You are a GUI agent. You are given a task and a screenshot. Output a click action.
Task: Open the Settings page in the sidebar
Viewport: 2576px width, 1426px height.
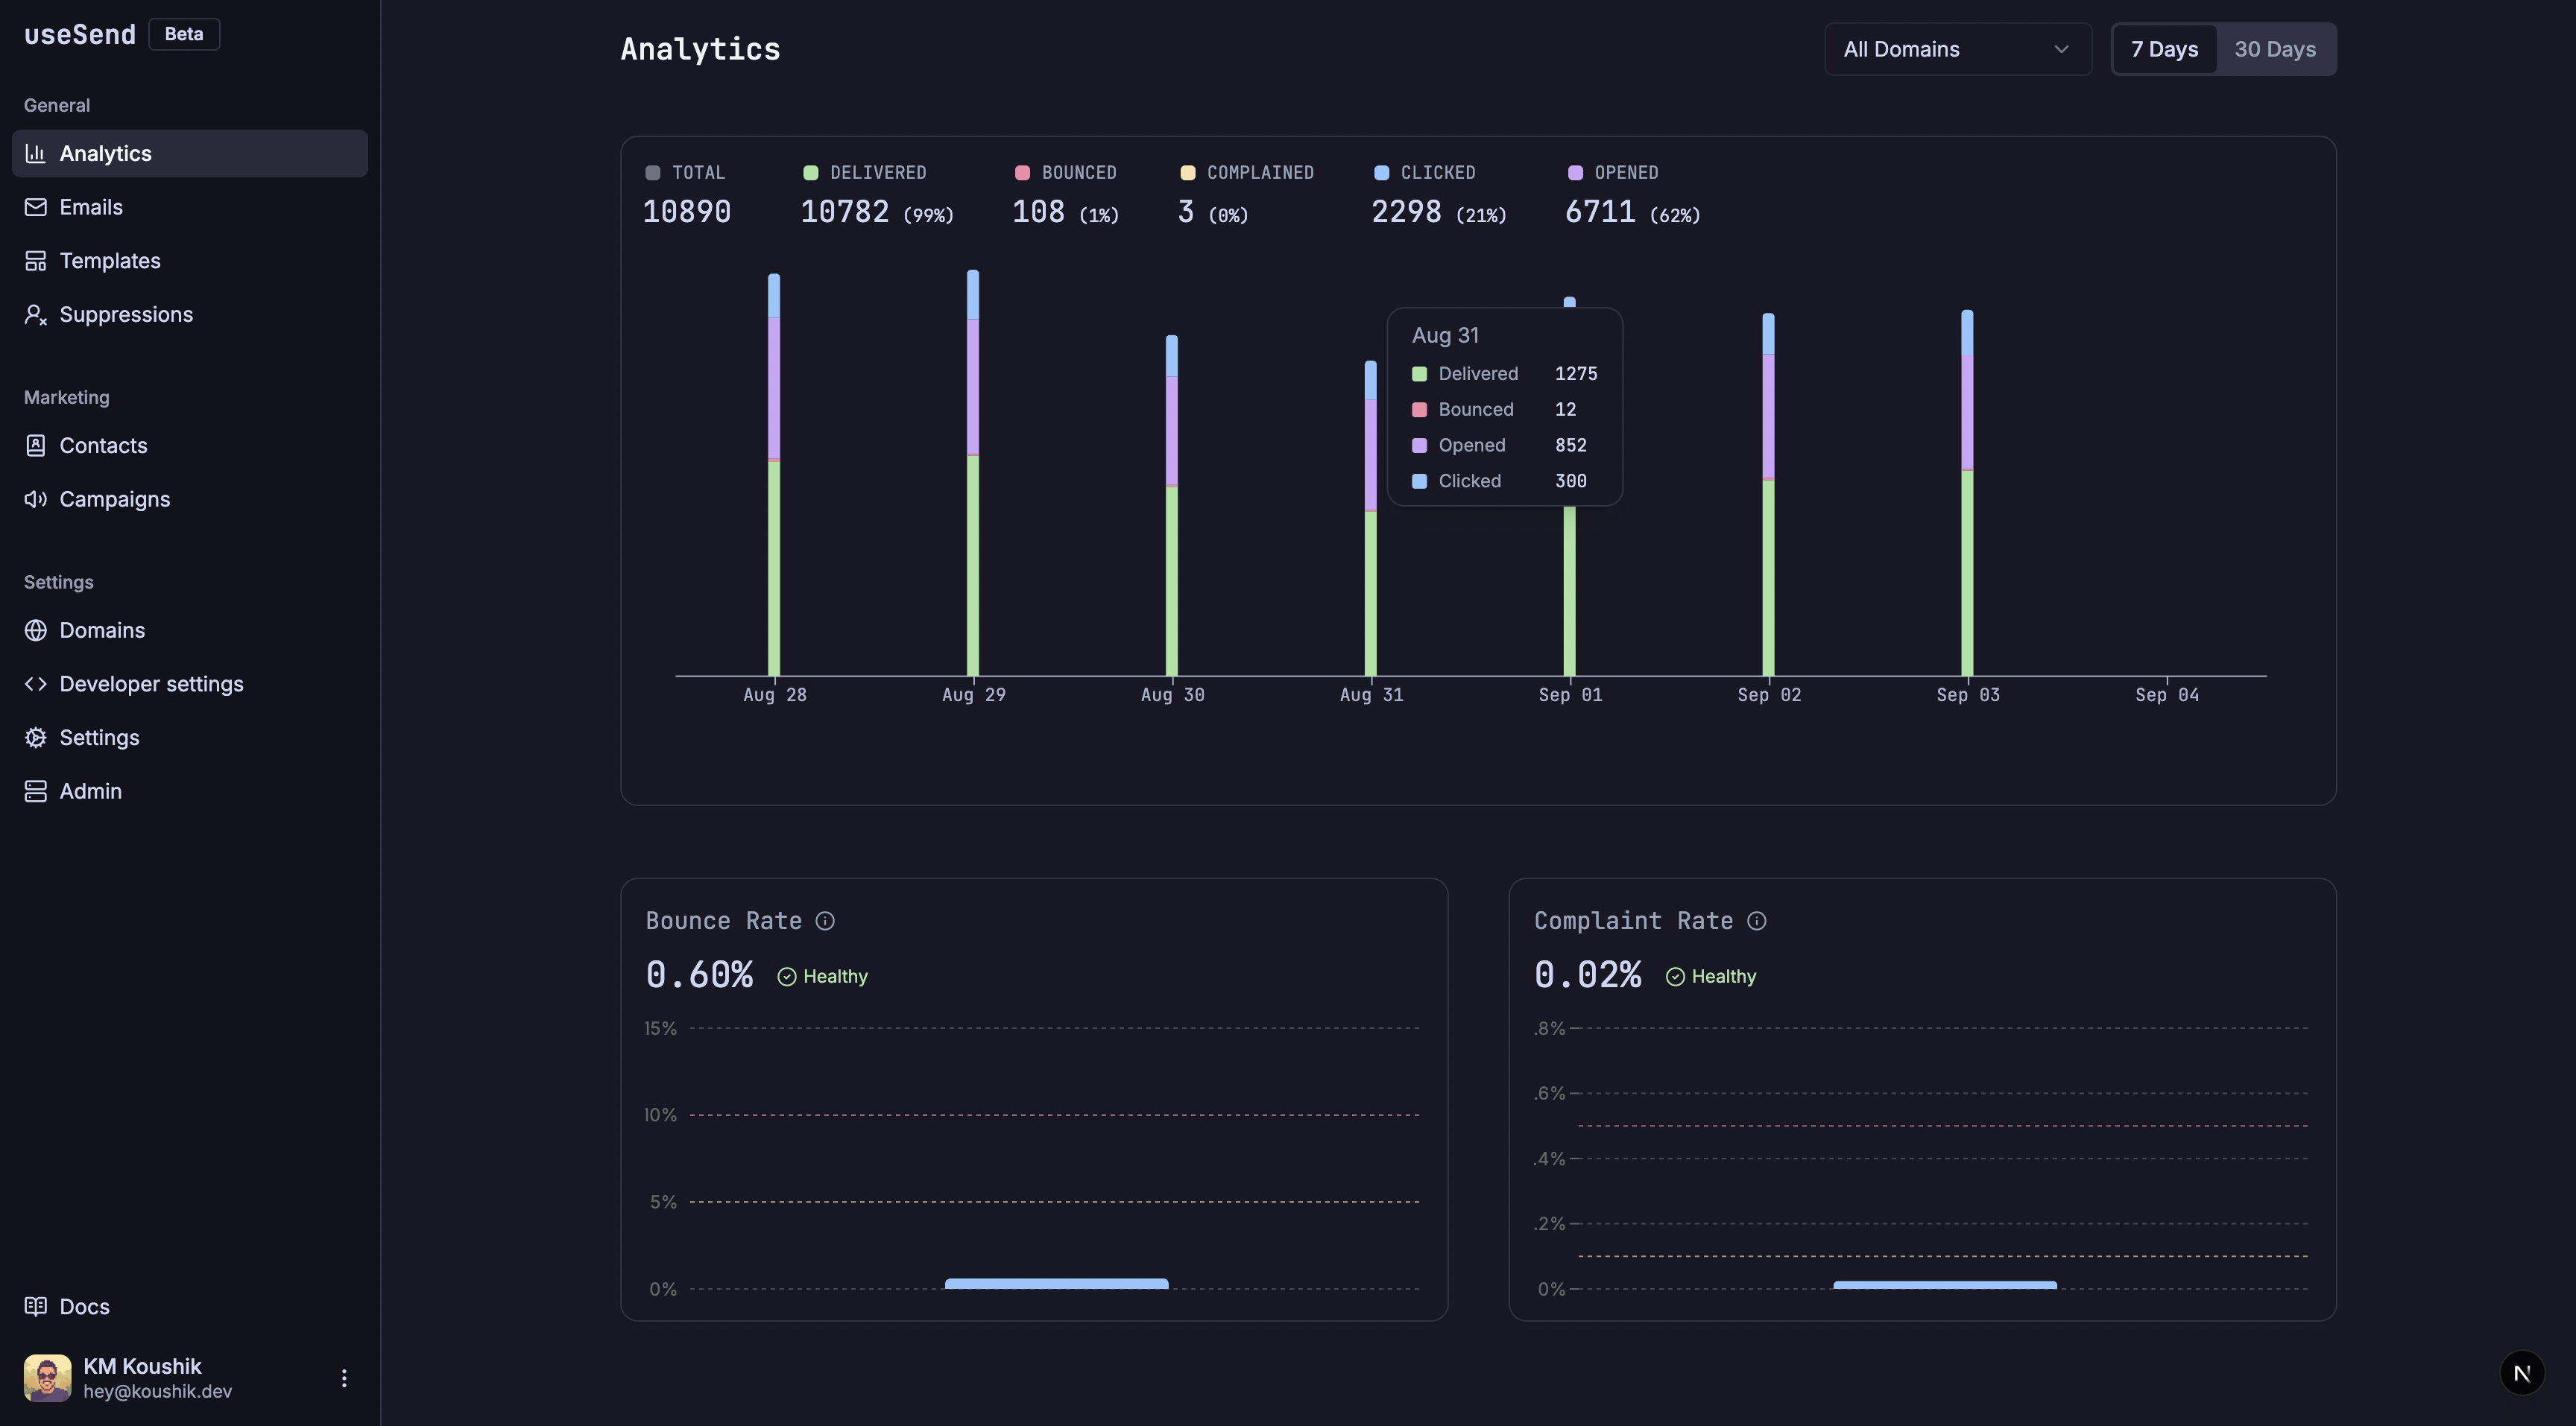(99, 738)
